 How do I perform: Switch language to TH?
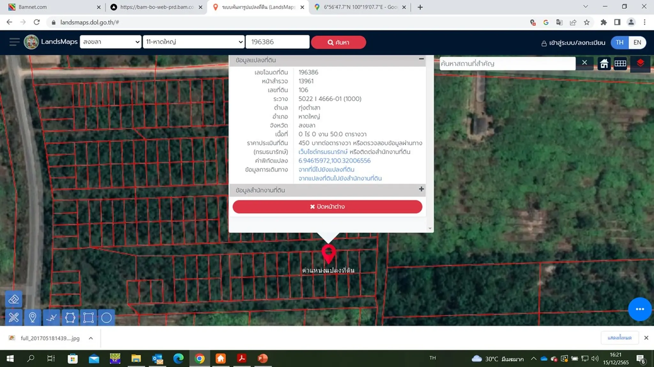[620, 42]
